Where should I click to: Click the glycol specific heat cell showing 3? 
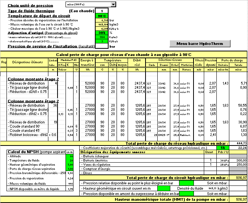[102, 41]
